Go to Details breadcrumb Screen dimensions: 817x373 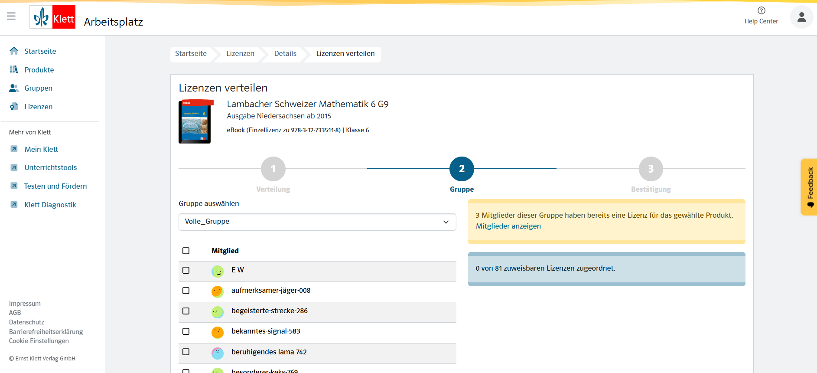285,54
